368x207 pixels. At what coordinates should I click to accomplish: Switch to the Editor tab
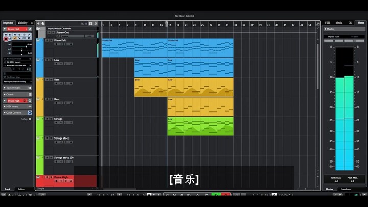[21, 189]
